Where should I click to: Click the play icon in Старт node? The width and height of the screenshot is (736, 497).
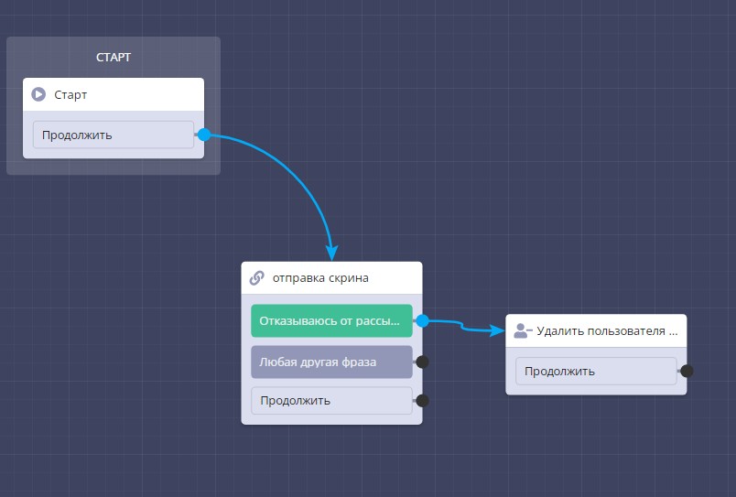pyautogui.click(x=38, y=94)
